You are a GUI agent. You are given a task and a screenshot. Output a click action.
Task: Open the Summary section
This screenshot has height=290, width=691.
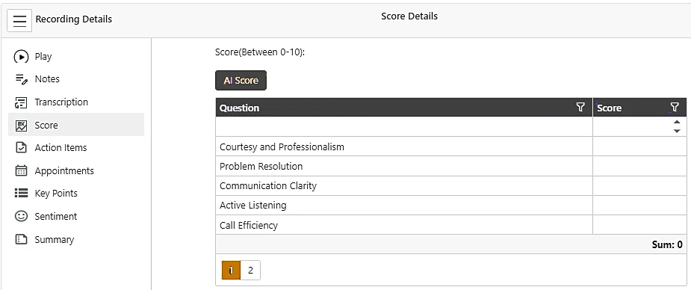(75, 239)
